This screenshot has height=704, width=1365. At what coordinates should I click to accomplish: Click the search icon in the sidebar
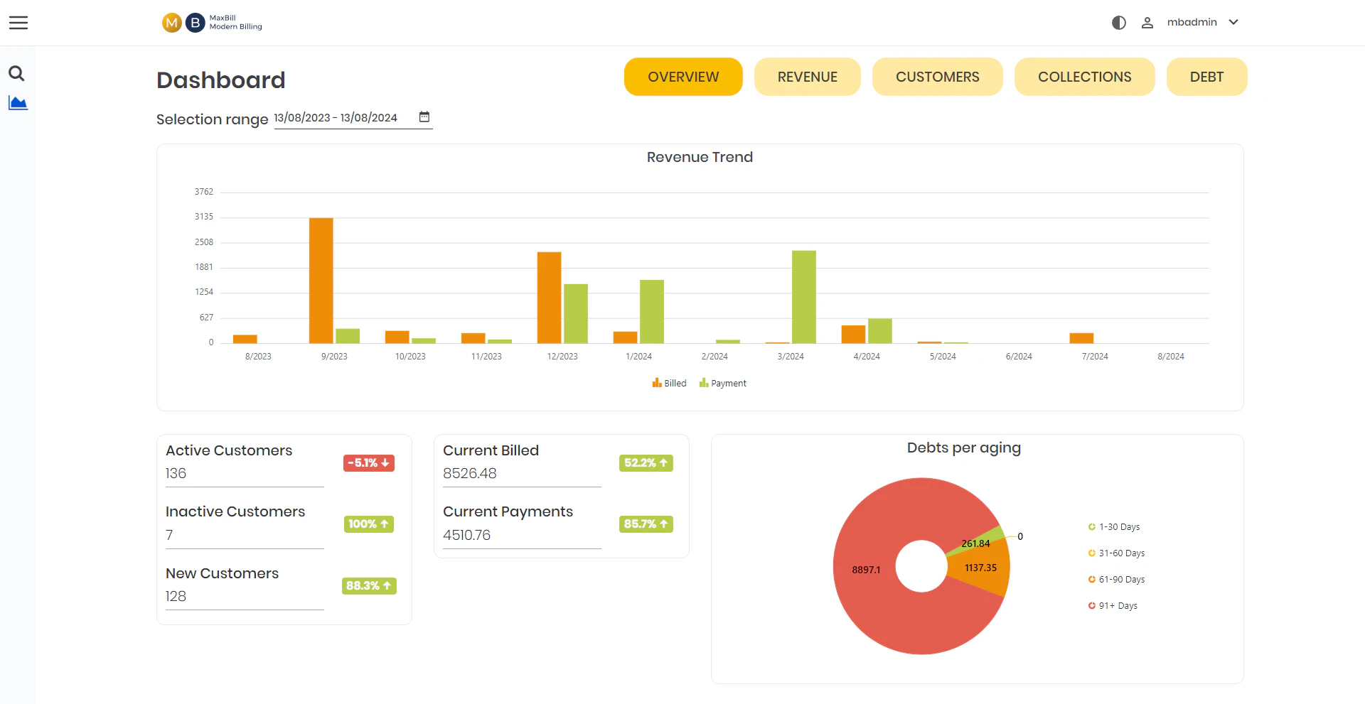16,72
